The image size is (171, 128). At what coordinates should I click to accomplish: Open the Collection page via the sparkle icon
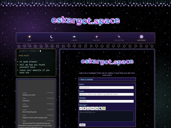pos(119,37)
